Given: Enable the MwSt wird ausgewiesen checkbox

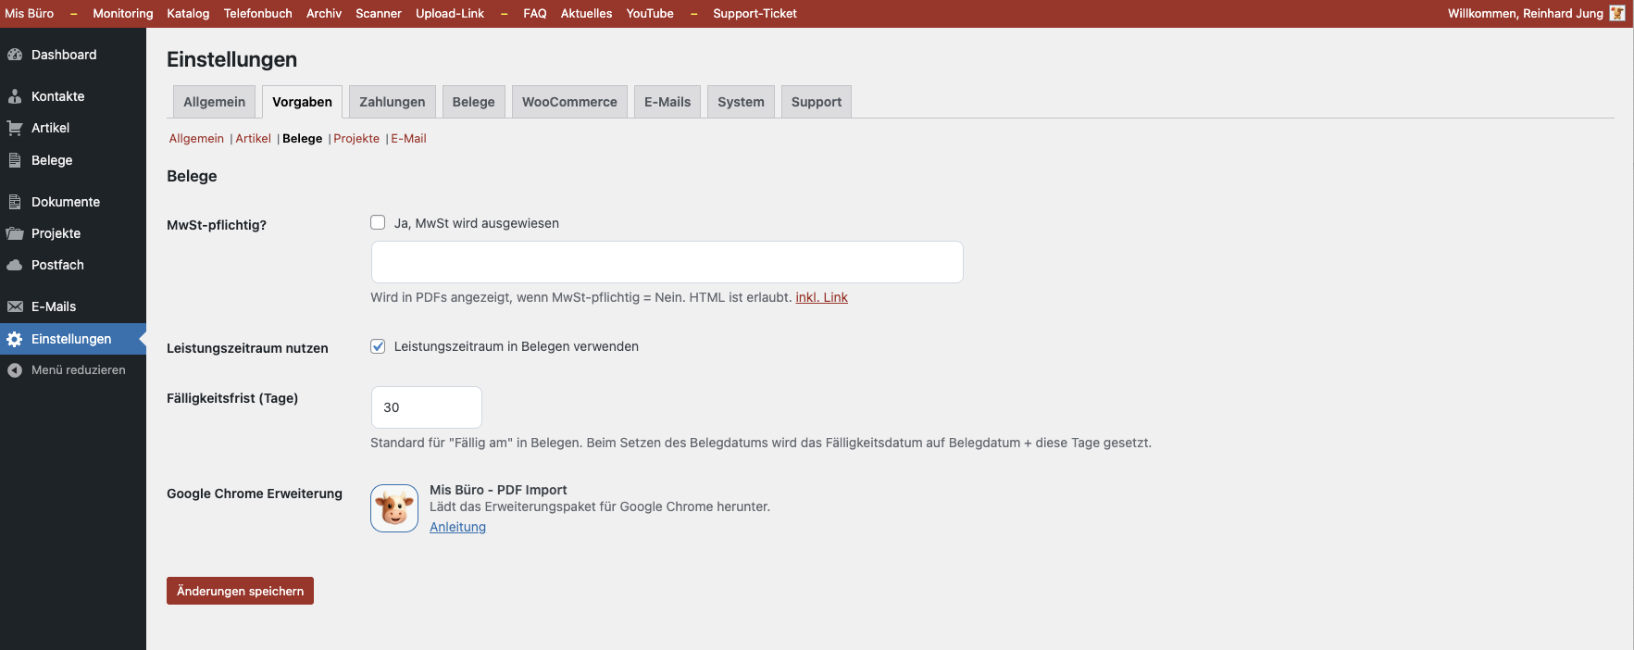Looking at the screenshot, I should click(x=378, y=222).
